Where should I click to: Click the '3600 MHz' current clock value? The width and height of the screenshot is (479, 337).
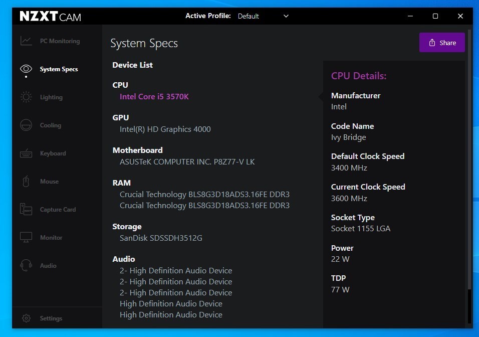pos(349,199)
